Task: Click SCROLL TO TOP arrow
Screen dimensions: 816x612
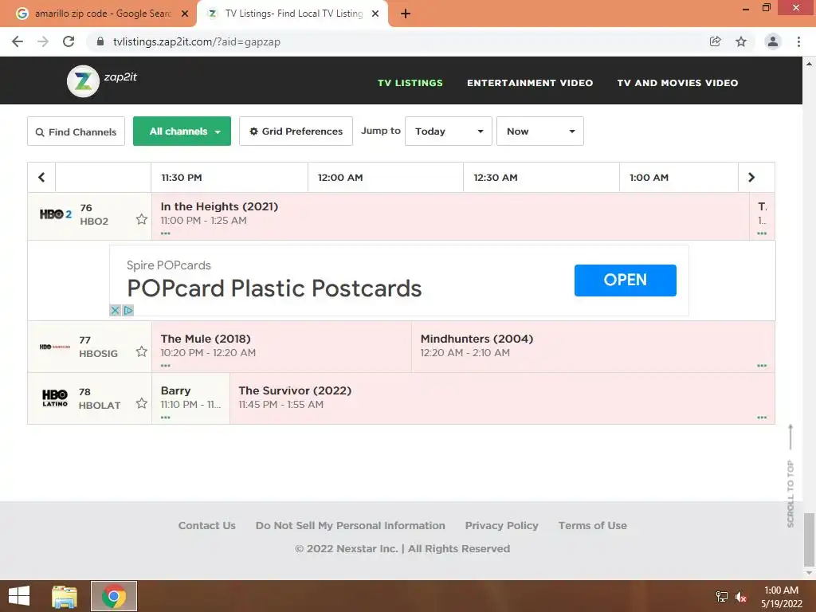Action: click(x=790, y=437)
